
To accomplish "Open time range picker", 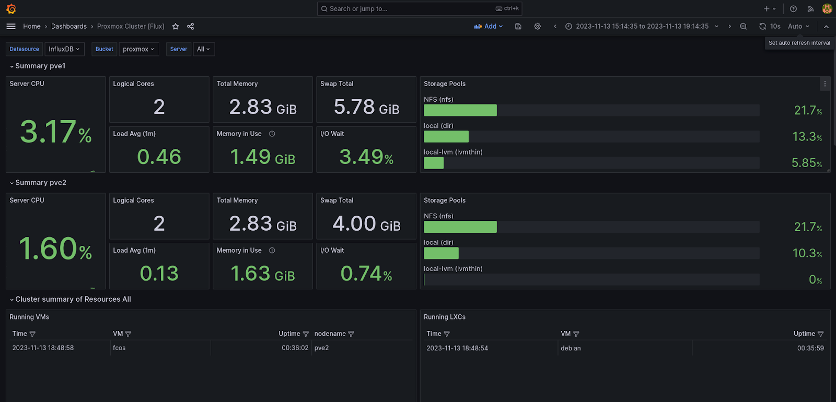I will (642, 26).
